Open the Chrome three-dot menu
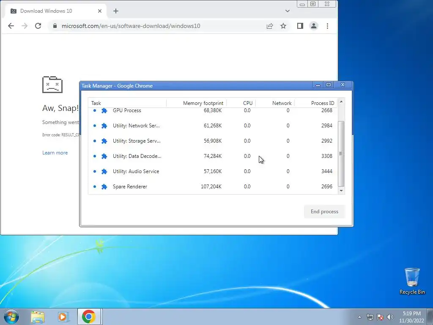The width and height of the screenshot is (433, 325). pyautogui.click(x=328, y=26)
